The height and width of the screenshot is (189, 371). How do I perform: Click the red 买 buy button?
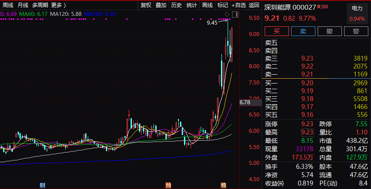coord(277,31)
